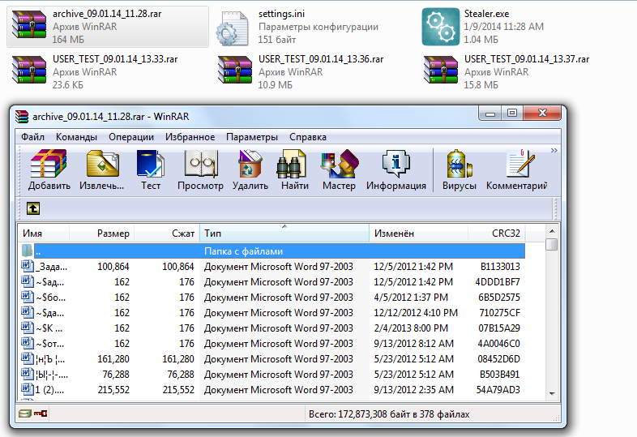The height and width of the screenshot is (437, 637).
Task: Click the Word icon of 1 (2).... file
Action: coord(27,389)
